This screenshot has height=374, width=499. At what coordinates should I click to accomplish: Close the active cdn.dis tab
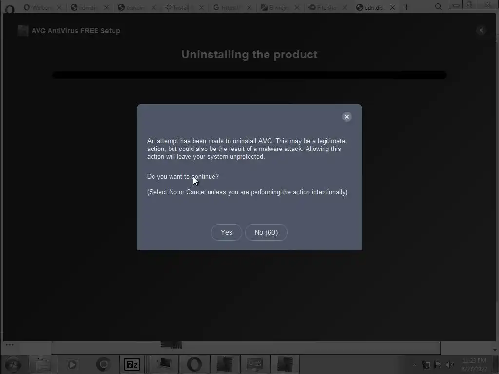(392, 7)
